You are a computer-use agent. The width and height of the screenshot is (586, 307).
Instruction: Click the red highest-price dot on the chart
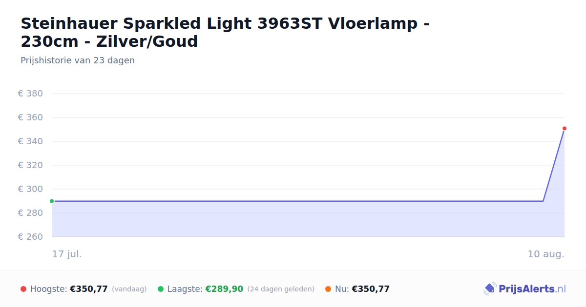point(565,129)
